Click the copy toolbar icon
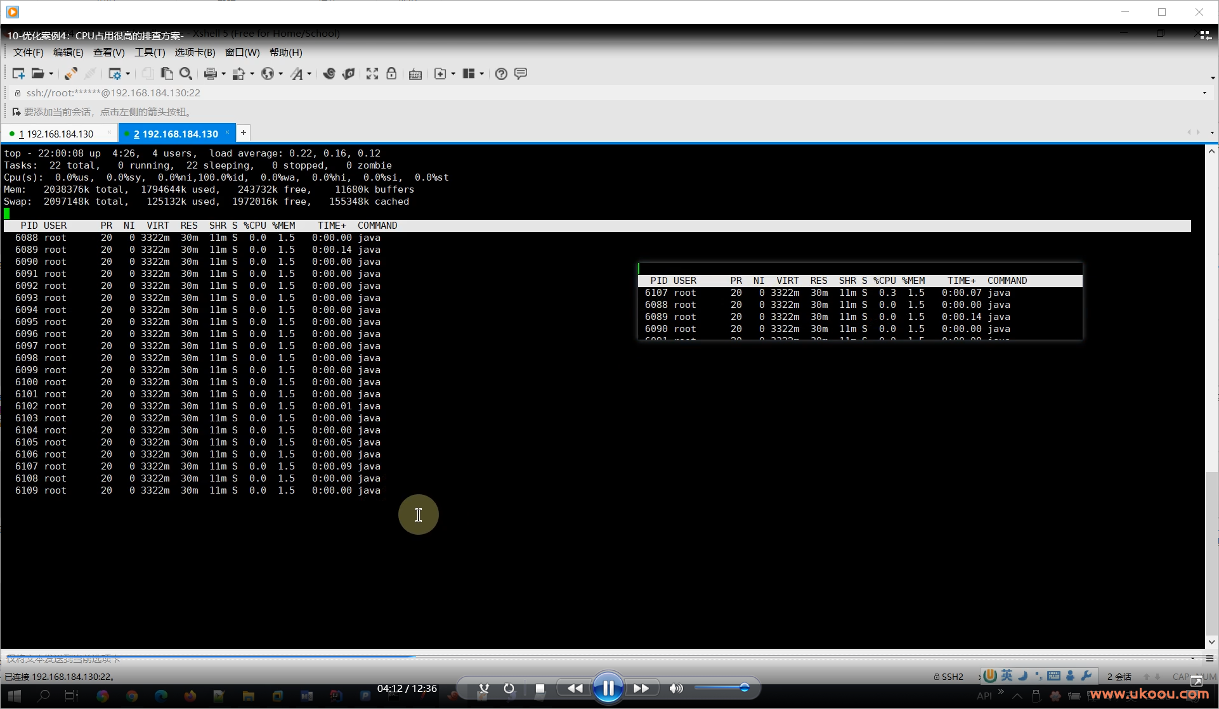Image resolution: width=1219 pixels, height=709 pixels. click(147, 73)
